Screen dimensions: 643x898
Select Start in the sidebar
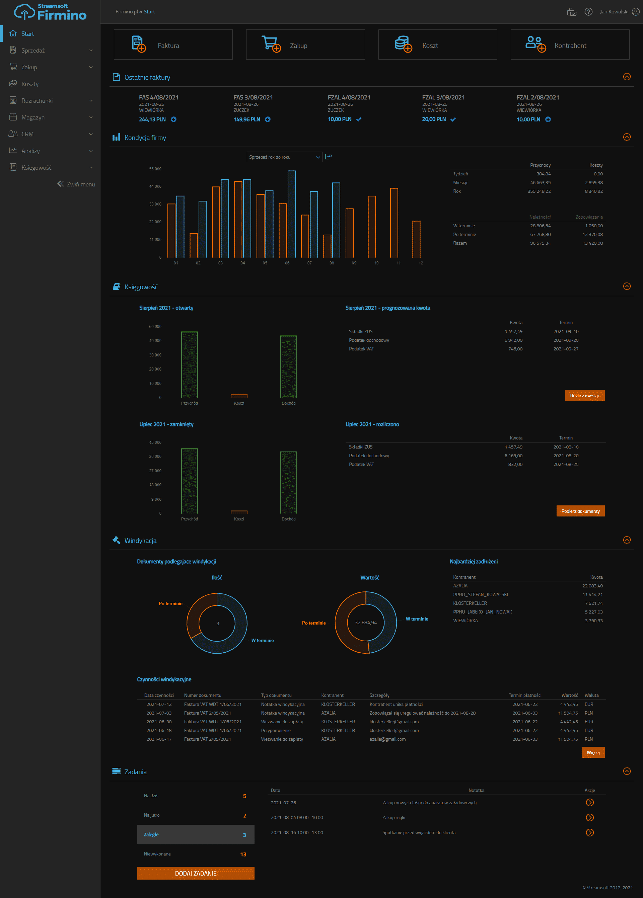point(50,33)
